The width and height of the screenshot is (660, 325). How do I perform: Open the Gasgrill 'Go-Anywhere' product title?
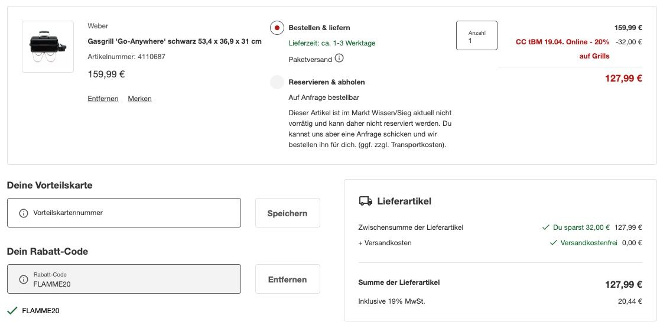point(174,41)
